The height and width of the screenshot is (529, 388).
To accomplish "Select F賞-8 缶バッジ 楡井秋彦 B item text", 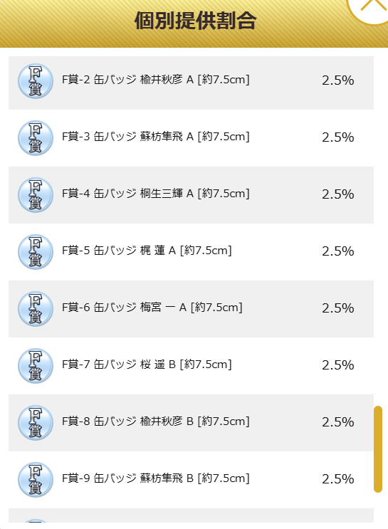I will pos(156,422).
